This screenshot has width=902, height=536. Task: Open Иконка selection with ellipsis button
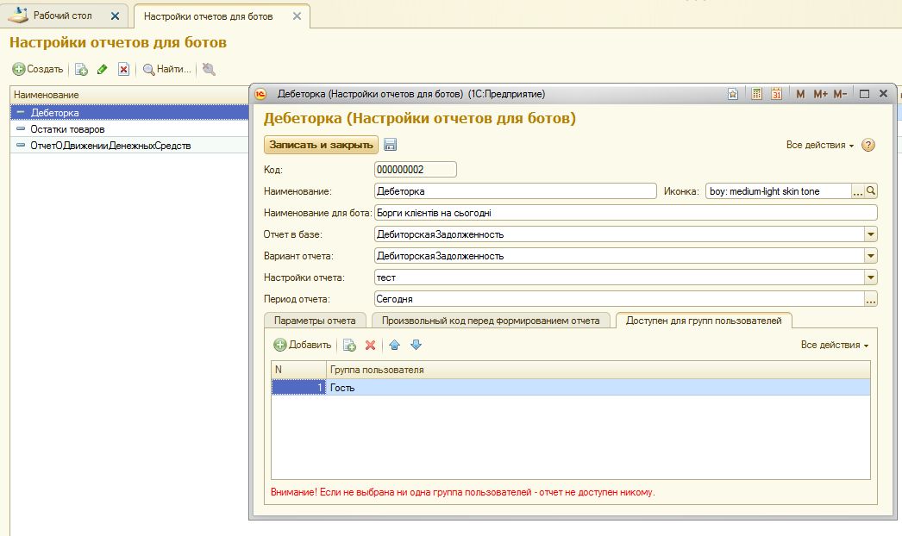coord(858,191)
